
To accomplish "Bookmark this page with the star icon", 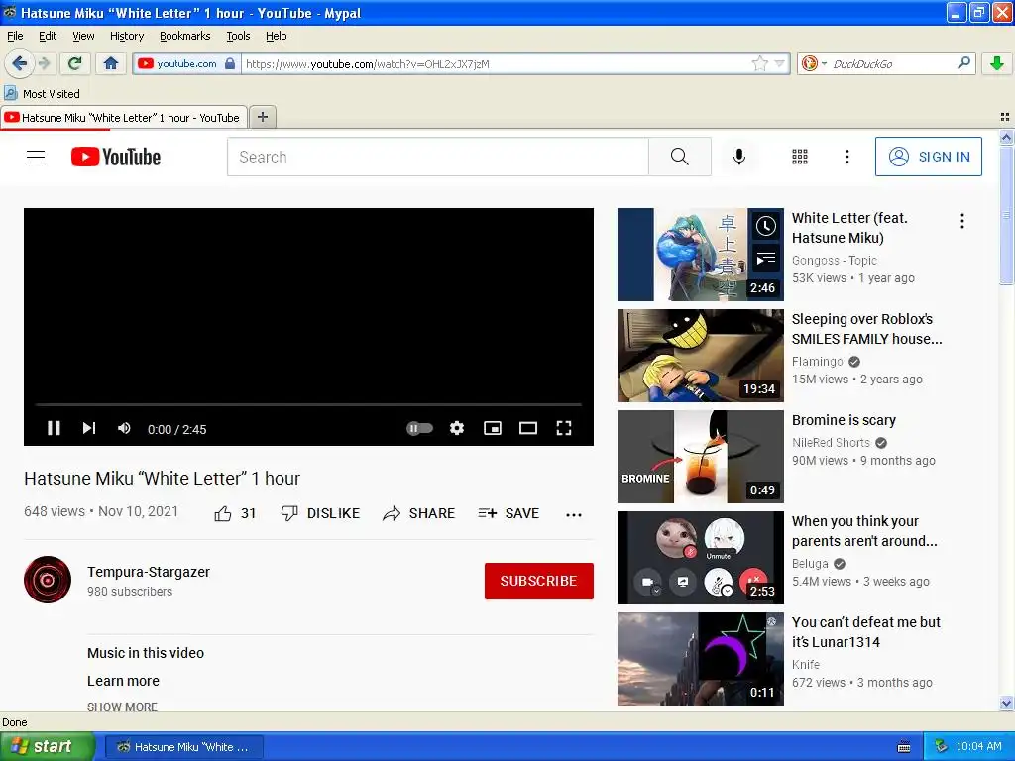I will click(759, 63).
